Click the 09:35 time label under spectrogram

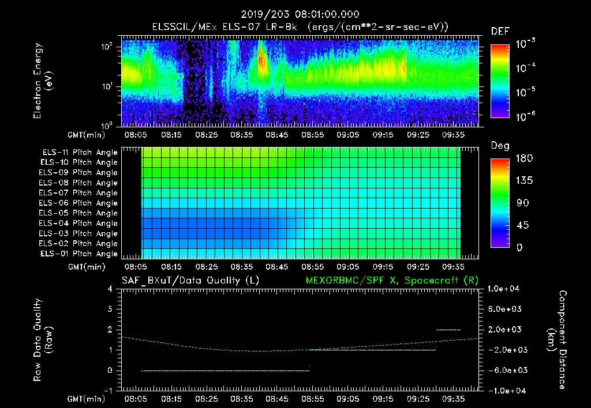point(454,135)
